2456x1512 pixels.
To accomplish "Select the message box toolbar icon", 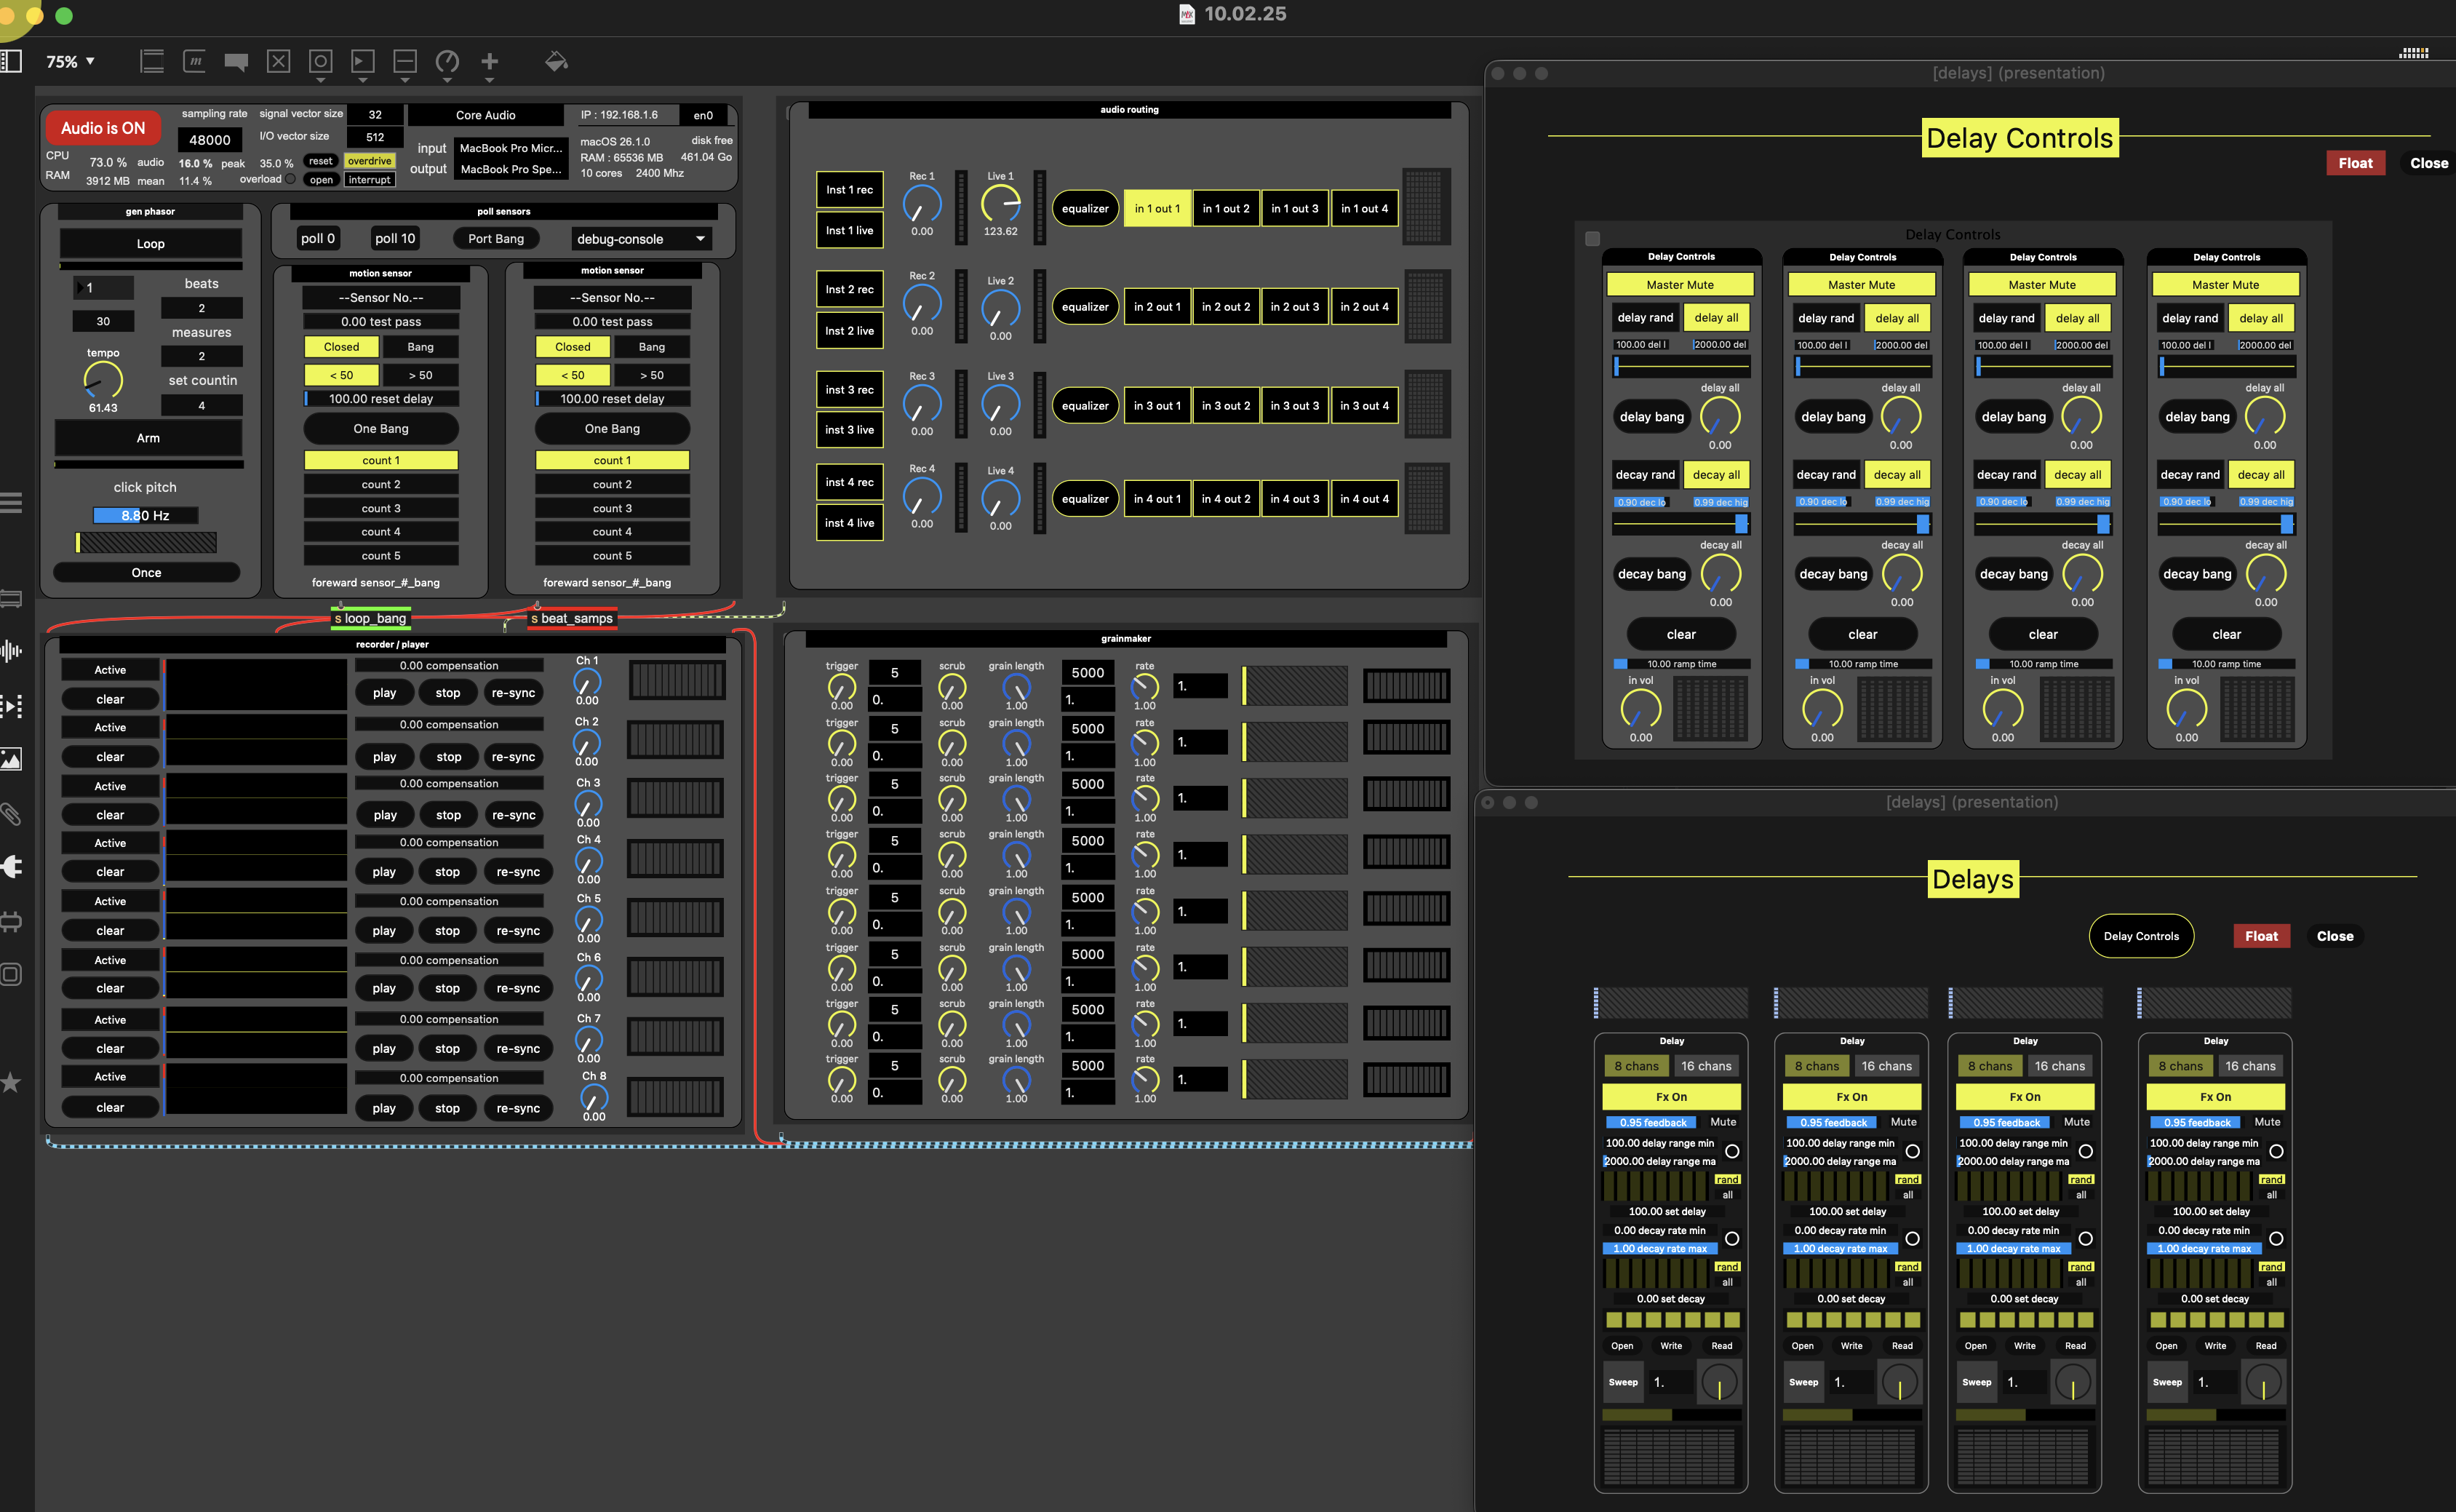I will [x=195, y=62].
